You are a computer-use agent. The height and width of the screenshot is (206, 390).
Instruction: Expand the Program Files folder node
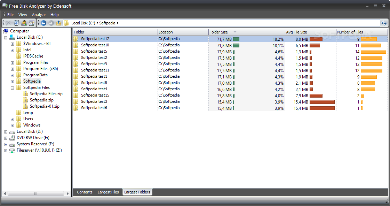[x=12, y=63]
